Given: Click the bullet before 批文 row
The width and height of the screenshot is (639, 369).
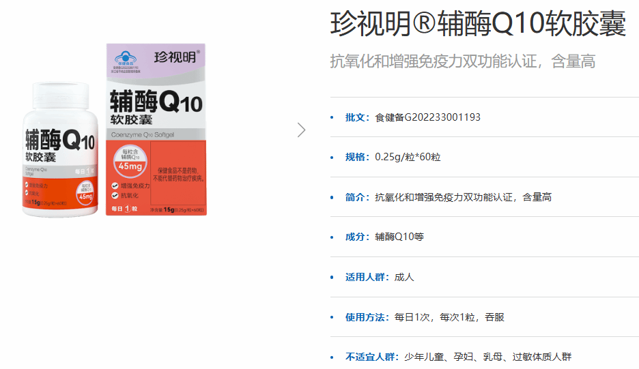Looking at the screenshot, I should click(x=332, y=117).
